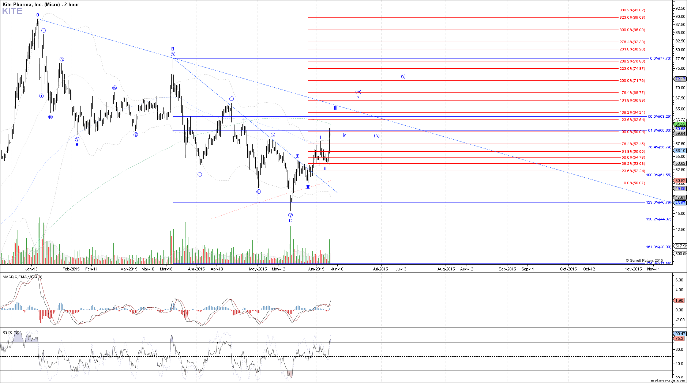The height and width of the screenshot is (383, 687).
Task: Select the 'Feb-2015' date axis label
Action: [x=71, y=269]
